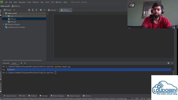This screenshot has height=100, width=178.
Task: Open Project panel settings gear
Action: tap(41, 10)
